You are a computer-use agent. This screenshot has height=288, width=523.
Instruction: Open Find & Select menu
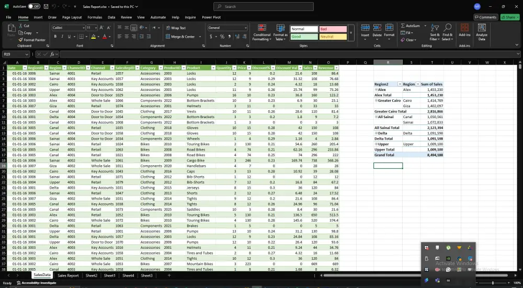[447, 32]
